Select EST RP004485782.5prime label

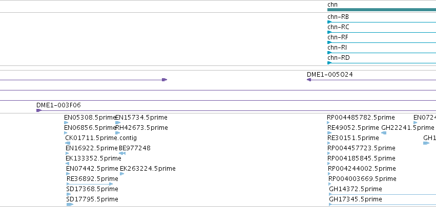(x=361, y=118)
